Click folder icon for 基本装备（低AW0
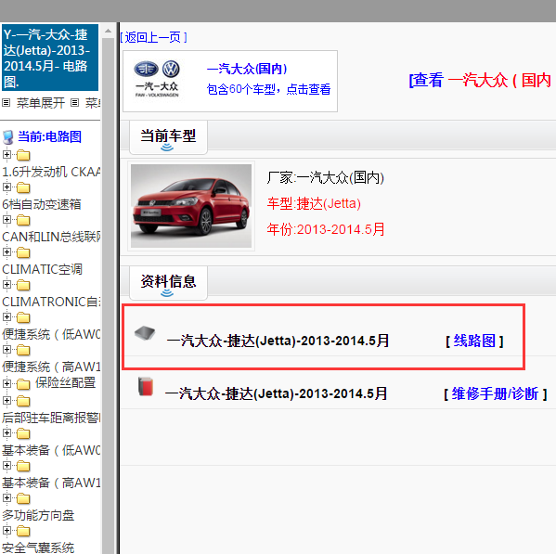Image resolution: width=556 pixels, height=554 pixels. [x=23, y=434]
